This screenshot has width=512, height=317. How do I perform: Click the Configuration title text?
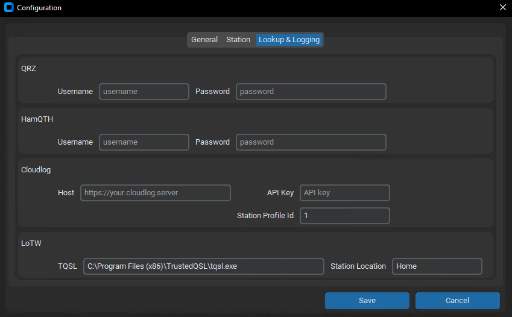39,8
